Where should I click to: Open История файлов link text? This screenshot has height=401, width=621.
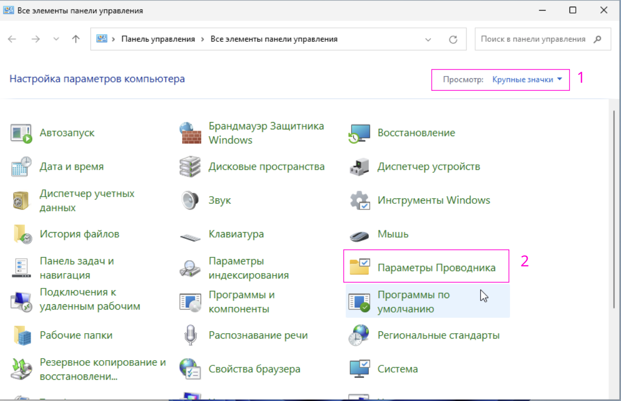coord(79,234)
